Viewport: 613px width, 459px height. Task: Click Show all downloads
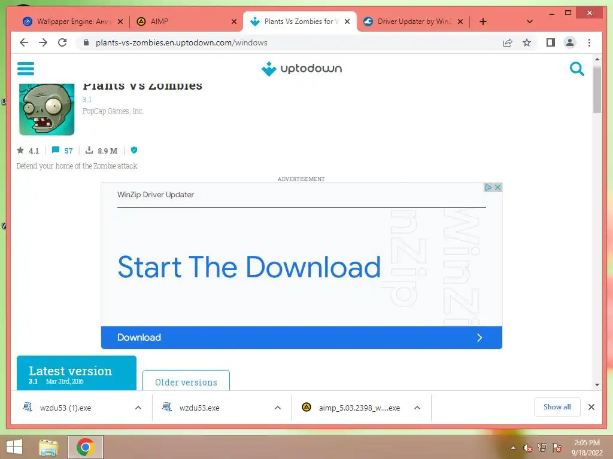(x=557, y=407)
